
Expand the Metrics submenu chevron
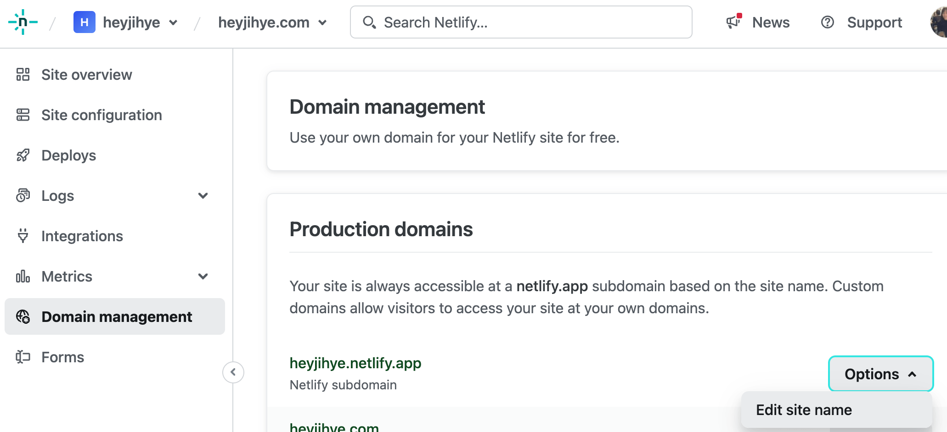[203, 277]
